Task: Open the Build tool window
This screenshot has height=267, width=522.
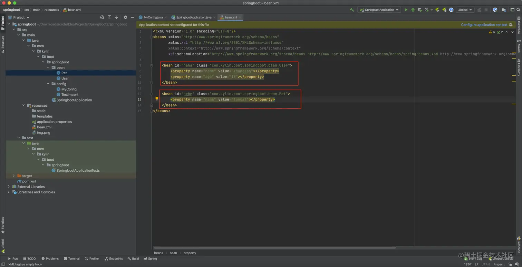Action: pos(133,259)
